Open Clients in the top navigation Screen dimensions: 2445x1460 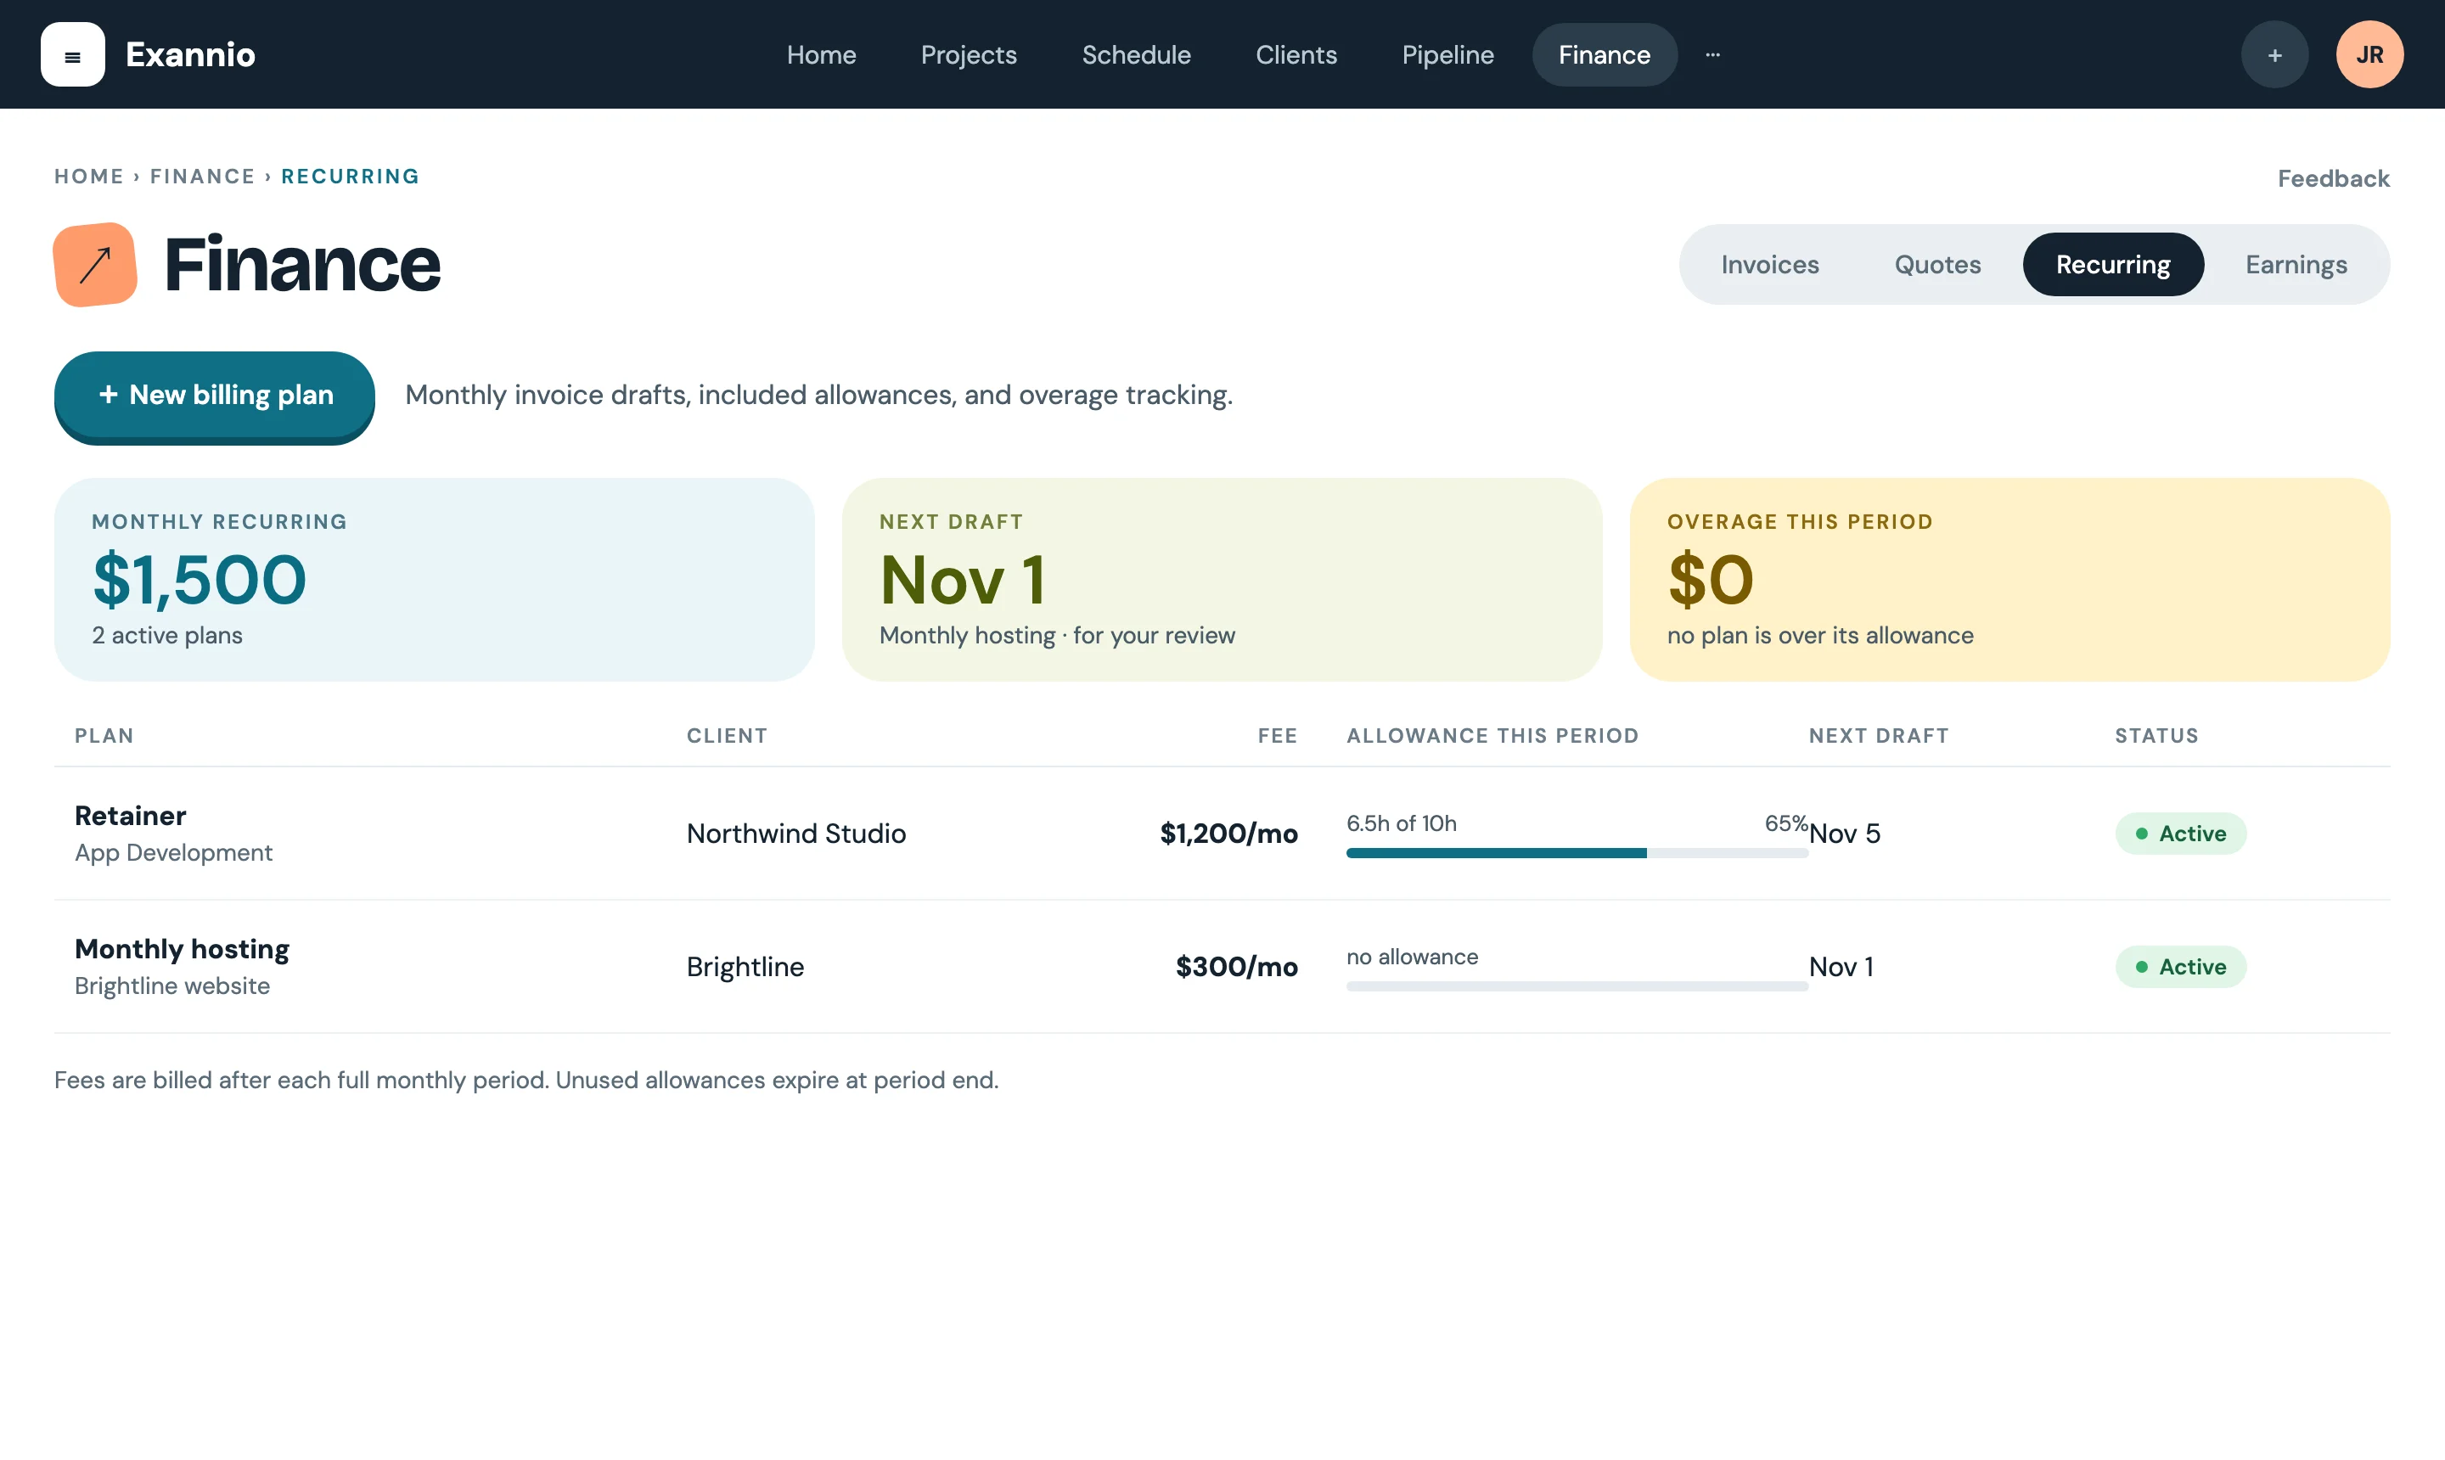[1296, 54]
